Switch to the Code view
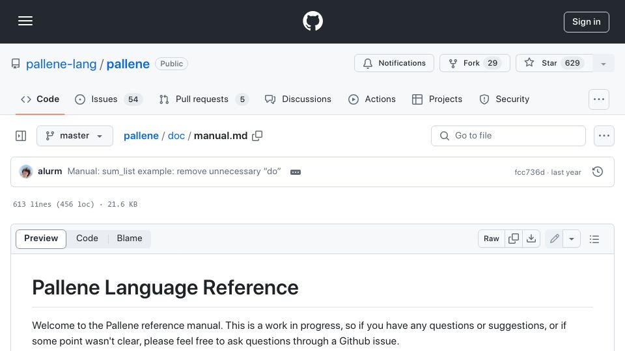 87,239
